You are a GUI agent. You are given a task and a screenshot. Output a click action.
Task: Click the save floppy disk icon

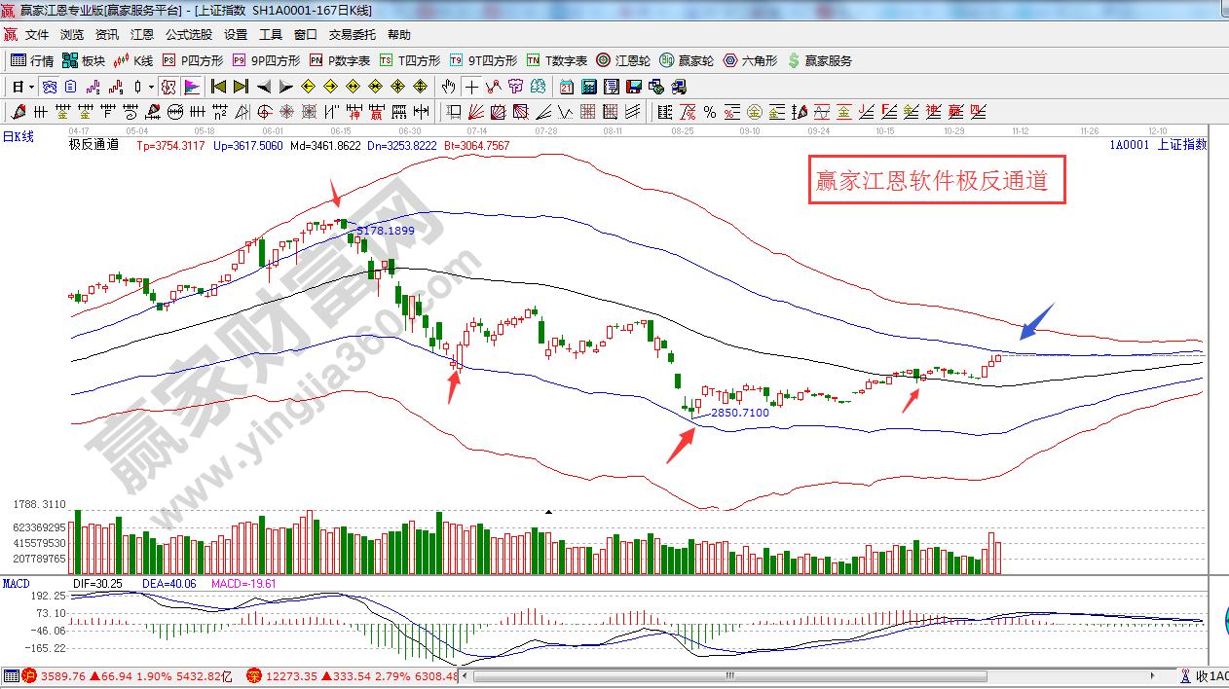click(x=633, y=87)
